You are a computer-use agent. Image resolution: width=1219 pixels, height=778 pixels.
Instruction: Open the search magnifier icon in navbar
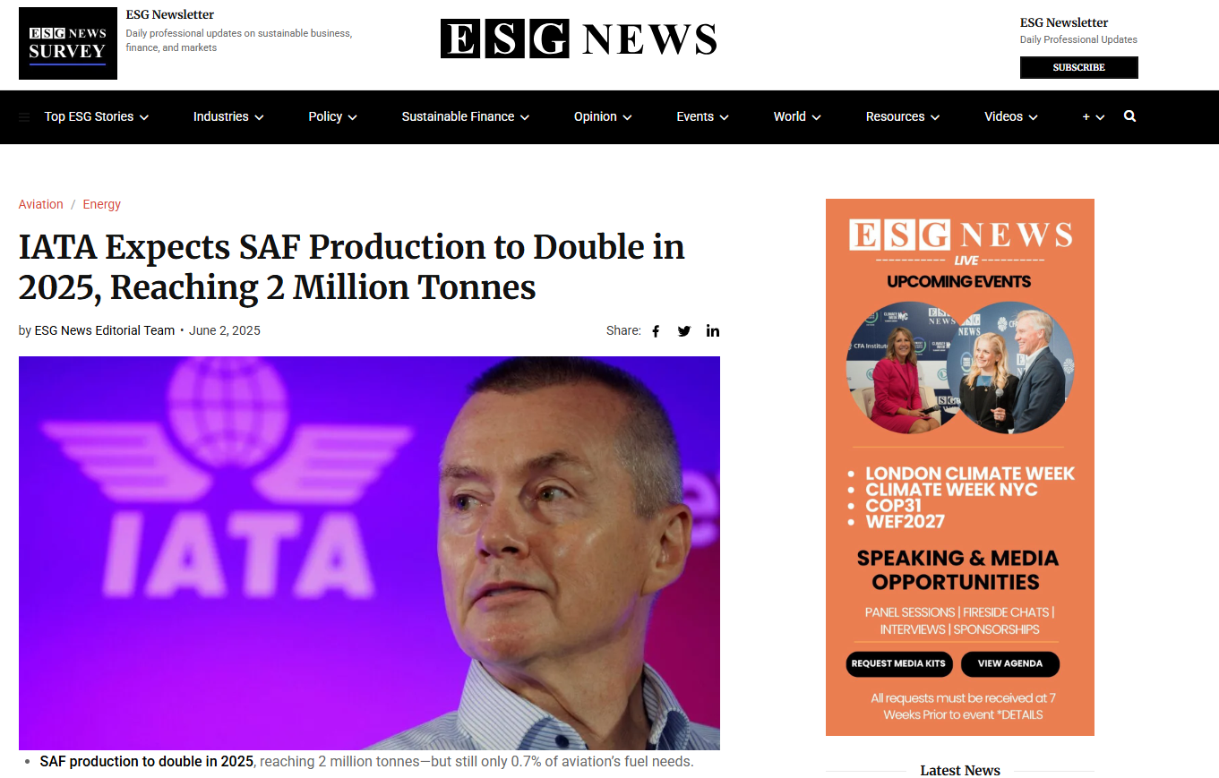tap(1129, 116)
